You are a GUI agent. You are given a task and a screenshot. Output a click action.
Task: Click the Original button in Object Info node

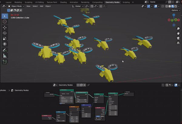[98, 116]
